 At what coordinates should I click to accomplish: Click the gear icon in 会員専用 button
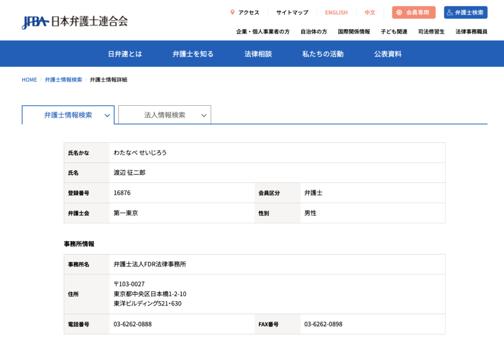click(x=399, y=12)
